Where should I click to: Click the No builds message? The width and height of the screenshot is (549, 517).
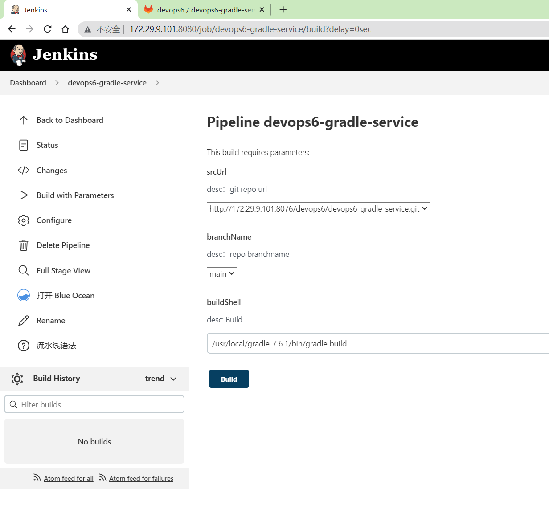click(x=94, y=442)
